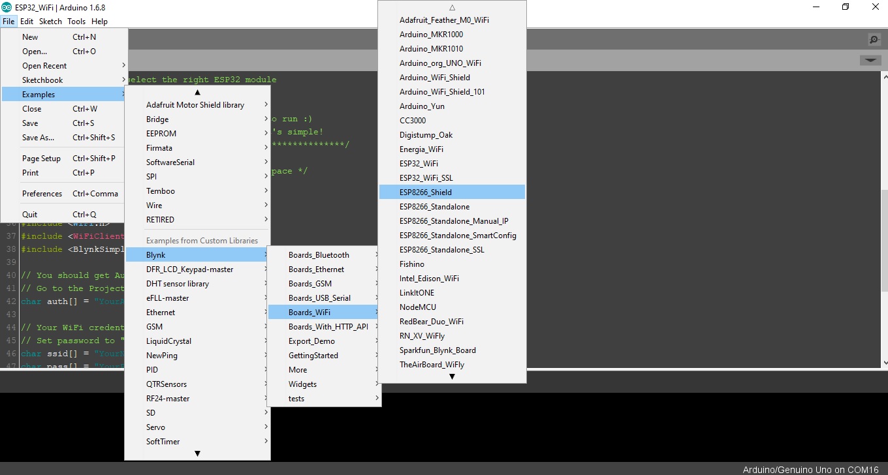The height and width of the screenshot is (475, 888).
Task: Select Adafruit_Feather_M0_WiFi example
Action: [x=452, y=20]
